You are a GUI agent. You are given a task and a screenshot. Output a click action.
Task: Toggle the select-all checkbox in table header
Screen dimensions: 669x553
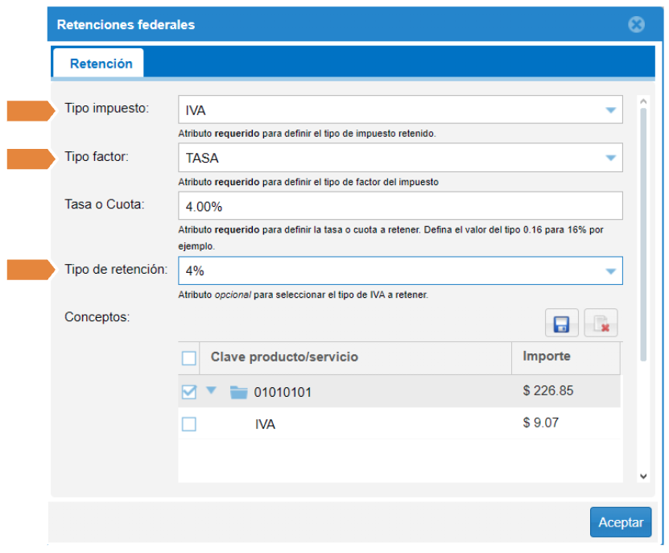click(189, 358)
